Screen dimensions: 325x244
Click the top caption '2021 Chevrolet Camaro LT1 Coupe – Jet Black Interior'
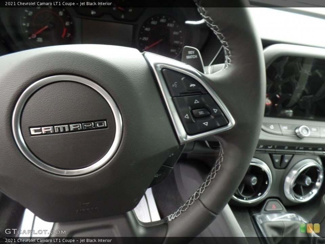(x=58, y=3)
